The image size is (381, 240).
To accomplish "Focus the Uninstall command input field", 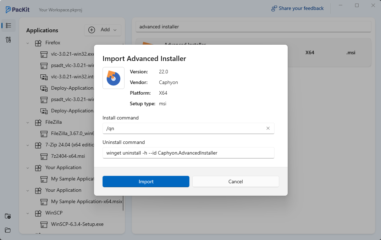I will pyautogui.click(x=188, y=153).
